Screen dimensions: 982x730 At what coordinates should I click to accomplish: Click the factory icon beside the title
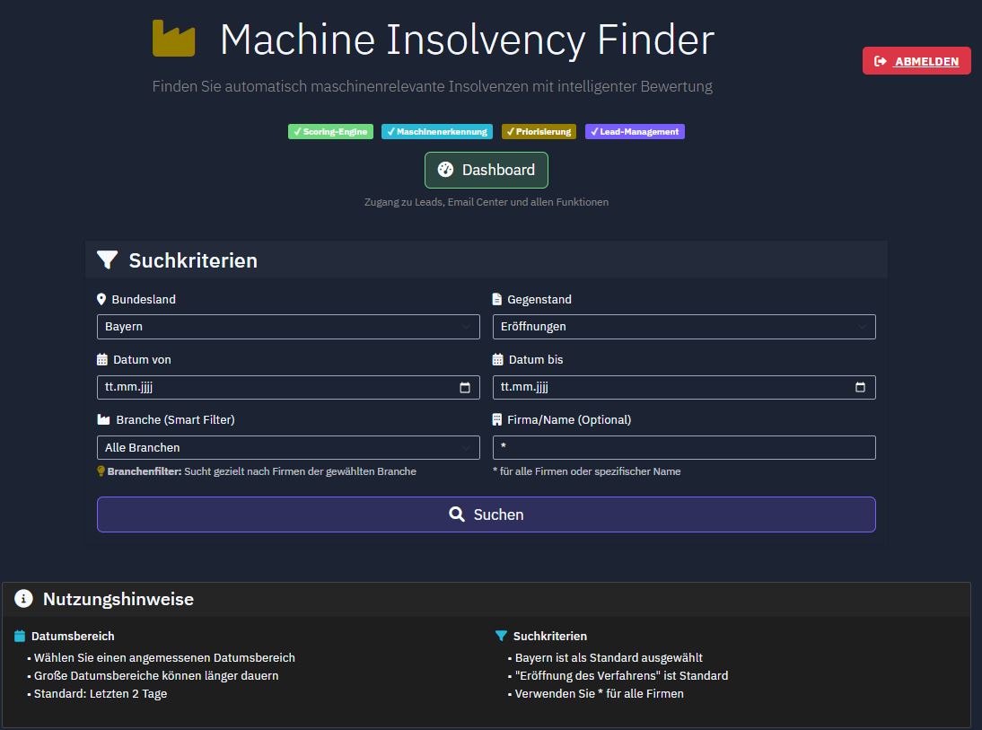pos(173,38)
